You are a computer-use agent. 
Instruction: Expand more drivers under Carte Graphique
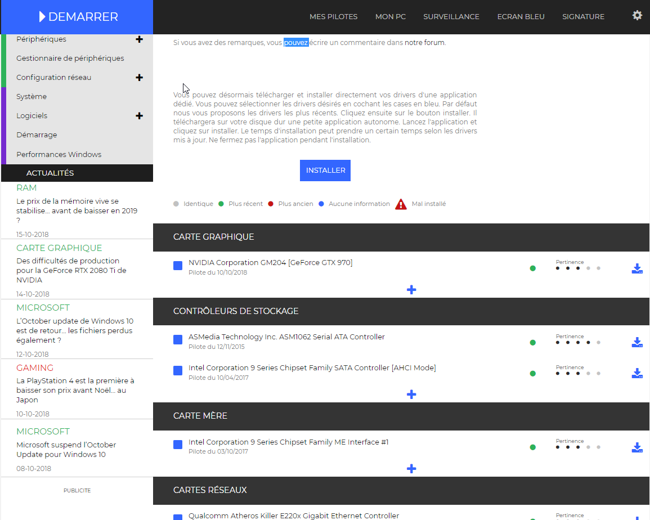[x=411, y=290]
